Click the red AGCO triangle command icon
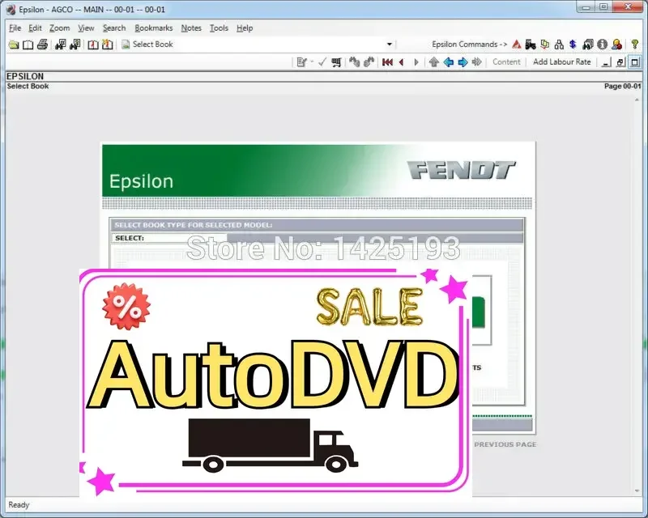 tap(517, 45)
